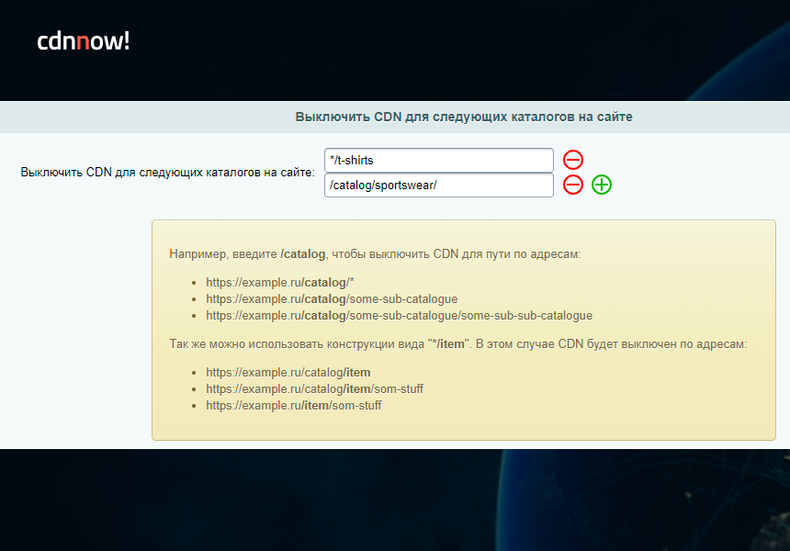This screenshot has width=790, height=551.
Task: Remove /catalog/sportswear/ using its red minus icon
Action: 572,185
